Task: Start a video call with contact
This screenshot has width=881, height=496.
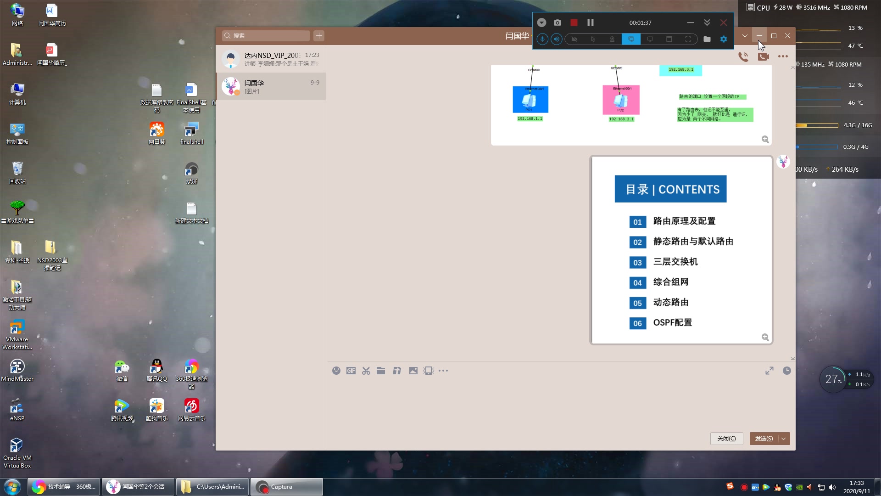Action: 763,56
